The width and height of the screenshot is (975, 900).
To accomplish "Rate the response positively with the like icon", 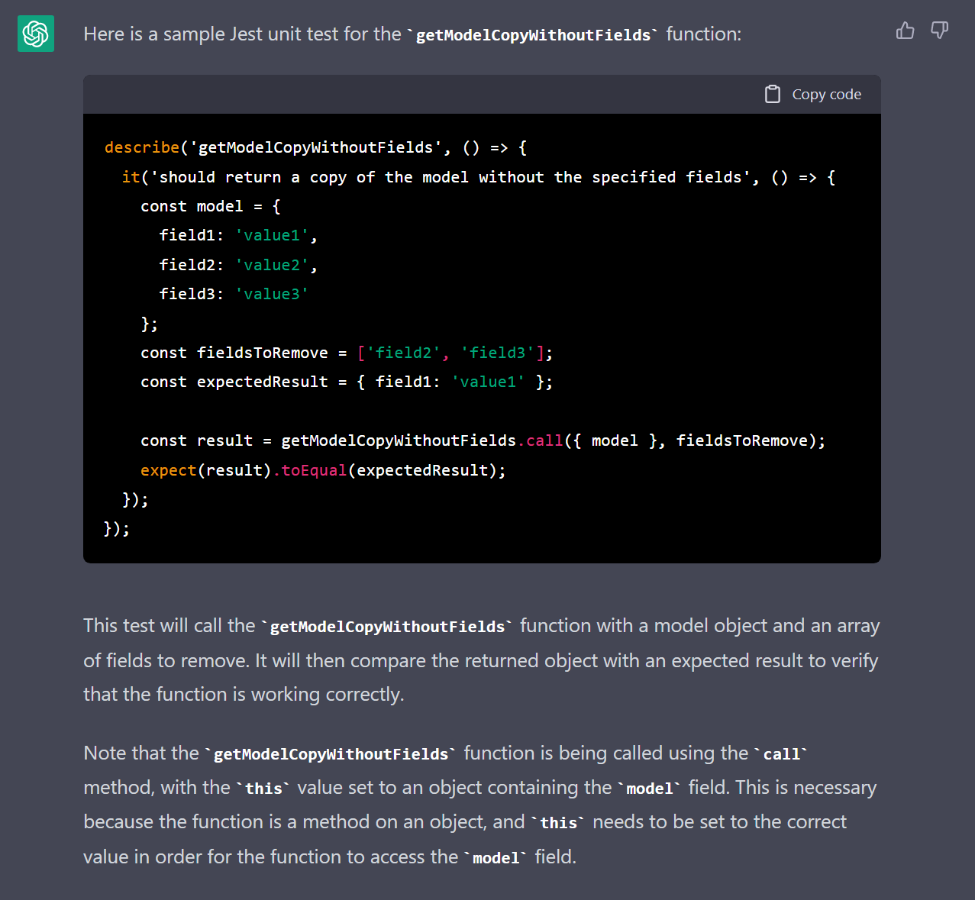I will tap(906, 31).
